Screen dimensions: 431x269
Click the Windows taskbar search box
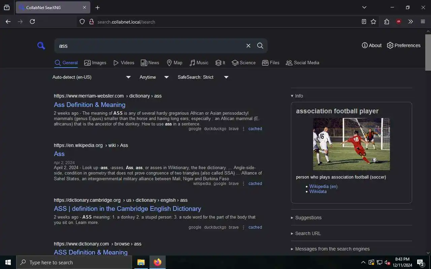(74, 262)
